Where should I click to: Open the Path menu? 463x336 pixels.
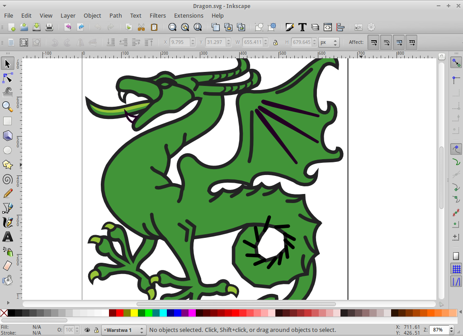click(115, 15)
